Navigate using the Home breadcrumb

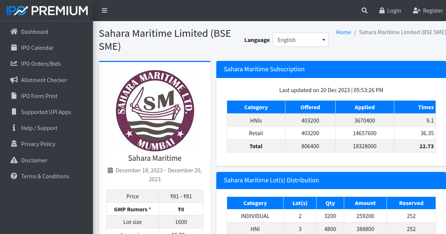343,32
